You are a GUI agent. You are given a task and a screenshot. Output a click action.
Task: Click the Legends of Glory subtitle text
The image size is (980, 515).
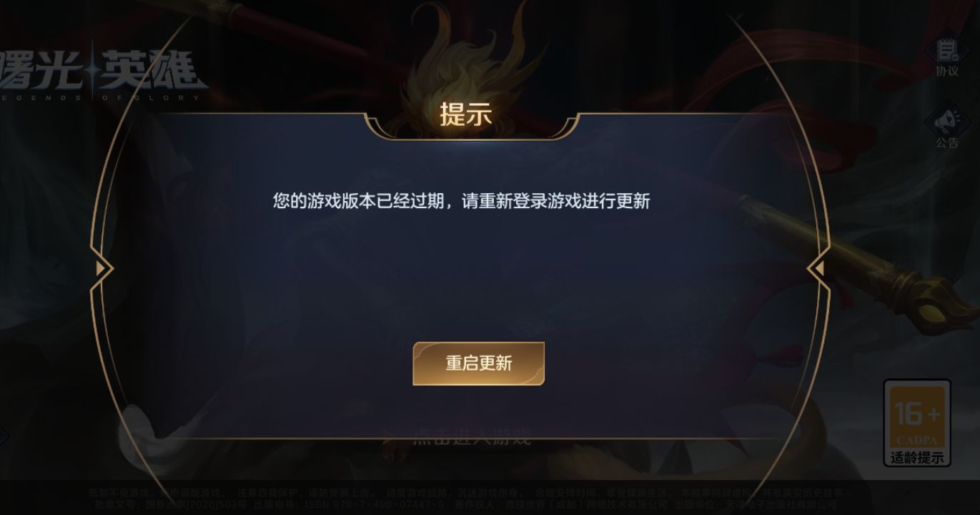(x=100, y=97)
